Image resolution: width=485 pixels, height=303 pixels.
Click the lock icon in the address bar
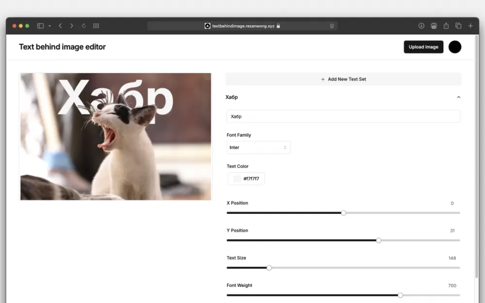pyautogui.click(x=278, y=26)
